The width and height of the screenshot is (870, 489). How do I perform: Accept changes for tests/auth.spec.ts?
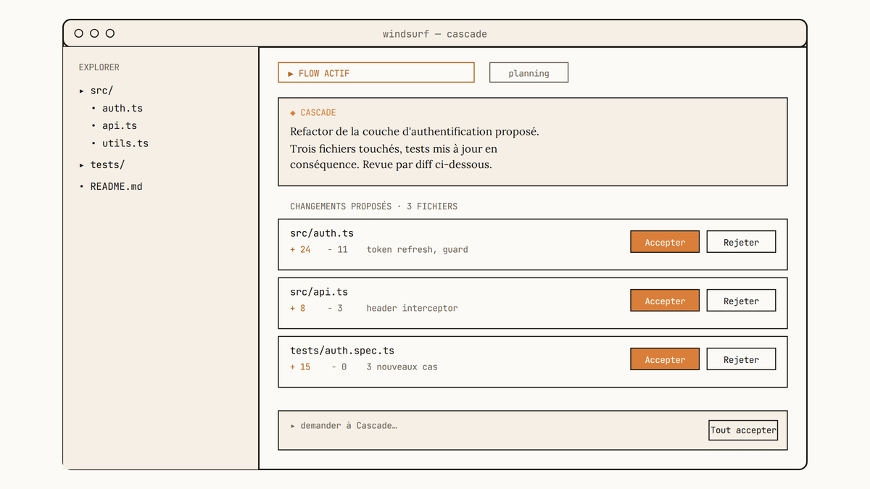665,359
